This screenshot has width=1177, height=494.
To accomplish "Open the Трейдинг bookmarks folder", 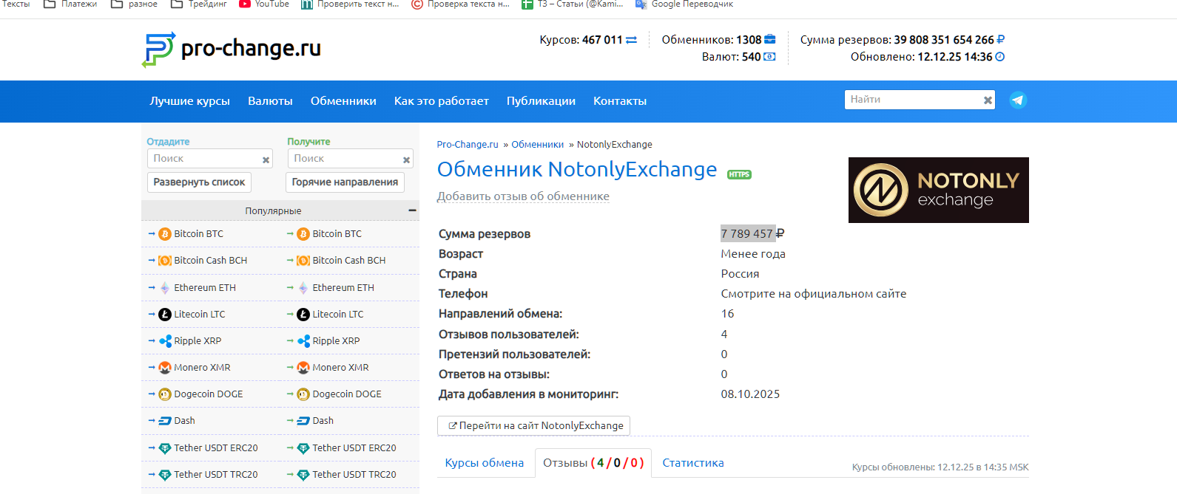I will [199, 4].
